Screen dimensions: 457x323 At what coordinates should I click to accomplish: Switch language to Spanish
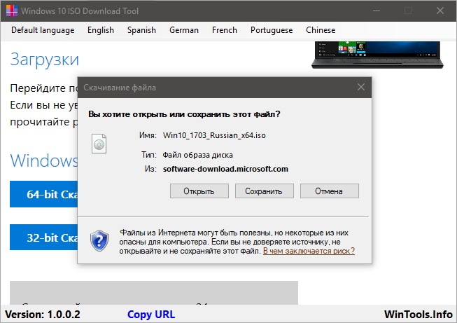pos(141,30)
